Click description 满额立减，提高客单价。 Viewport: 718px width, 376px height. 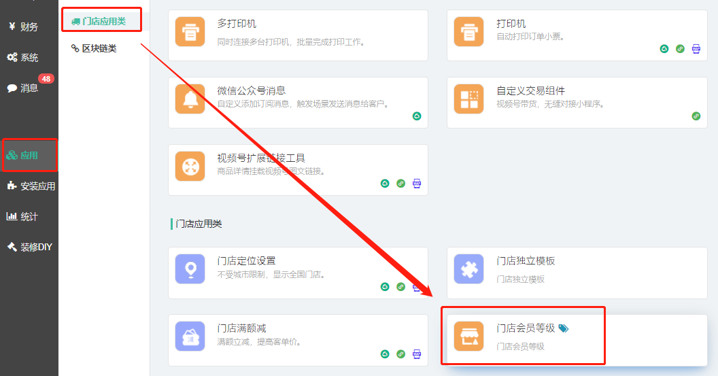(x=259, y=341)
